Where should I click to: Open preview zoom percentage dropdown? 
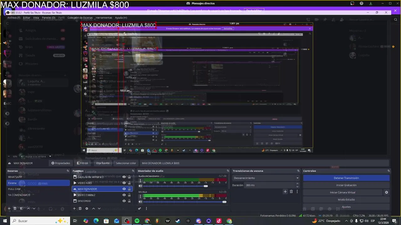click(15, 157)
